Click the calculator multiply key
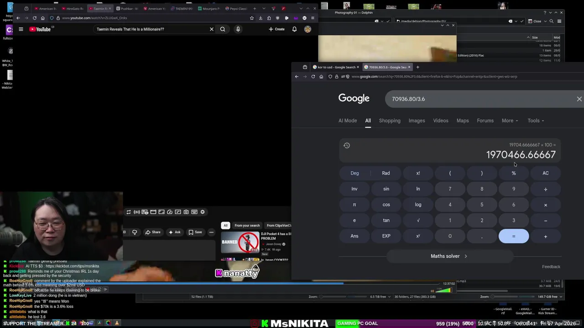The height and width of the screenshot is (328, 584). (546, 205)
